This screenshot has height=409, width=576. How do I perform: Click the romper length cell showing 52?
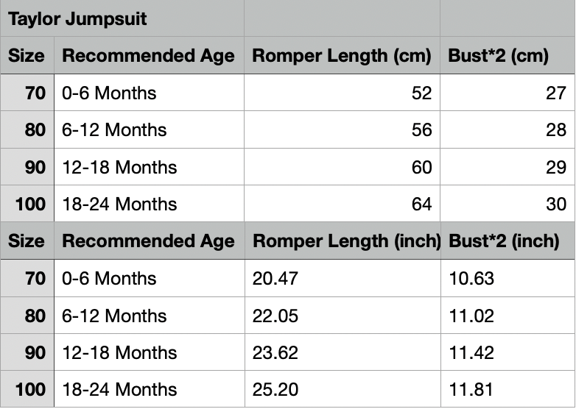click(x=421, y=93)
